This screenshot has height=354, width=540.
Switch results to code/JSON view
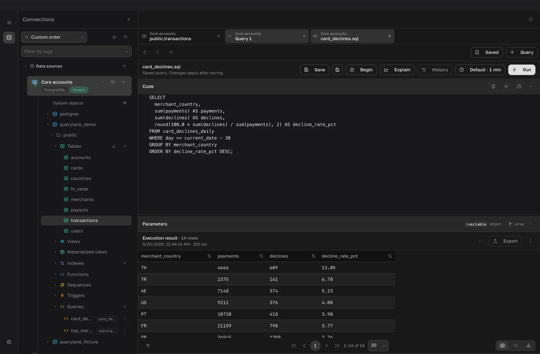(x=516, y=346)
